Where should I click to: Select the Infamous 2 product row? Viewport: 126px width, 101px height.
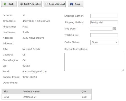46,97
